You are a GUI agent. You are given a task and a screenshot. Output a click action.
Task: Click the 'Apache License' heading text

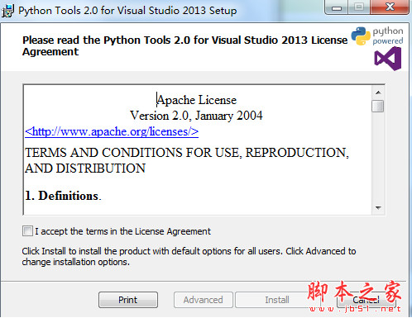point(197,100)
